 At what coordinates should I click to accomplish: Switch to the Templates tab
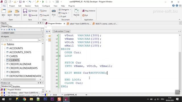16,86
